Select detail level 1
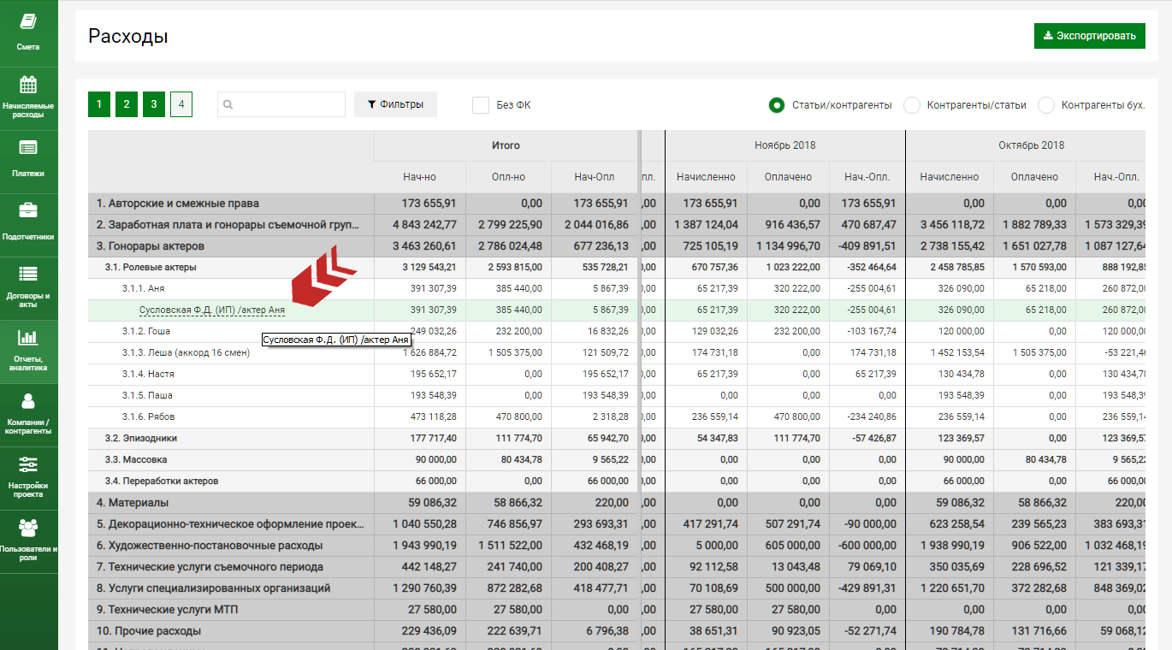This screenshot has height=650, width=1172. [x=99, y=104]
